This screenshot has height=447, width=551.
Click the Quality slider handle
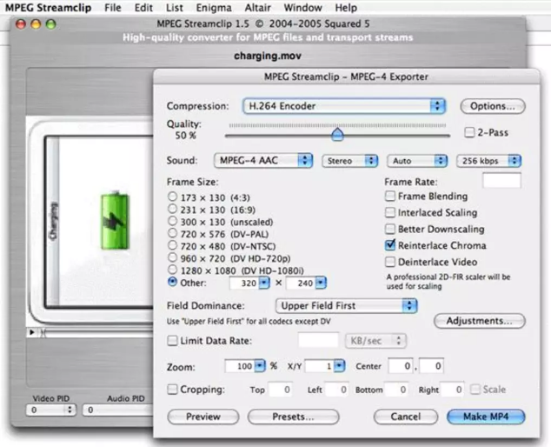tap(337, 134)
